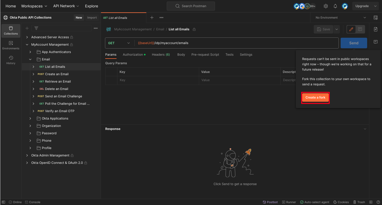Click the Send button

pyautogui.click(x=354, y=43)
